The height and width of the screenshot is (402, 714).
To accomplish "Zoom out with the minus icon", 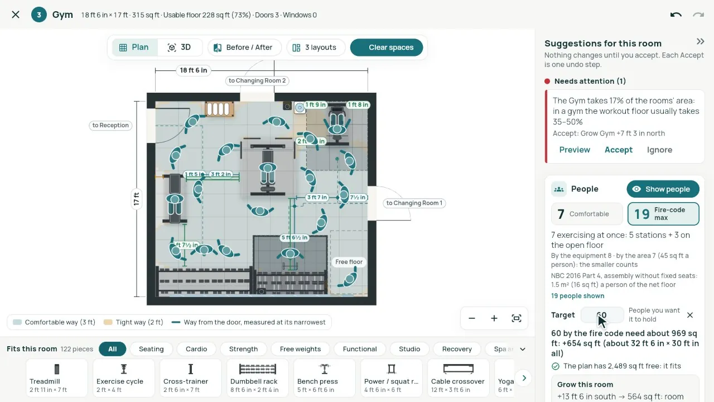I will [472, 318].
